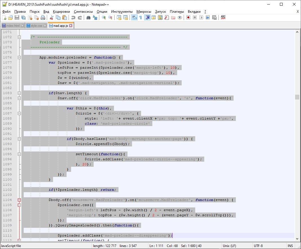
Task: Open Find with the binoculars icon
Action: 88,18
